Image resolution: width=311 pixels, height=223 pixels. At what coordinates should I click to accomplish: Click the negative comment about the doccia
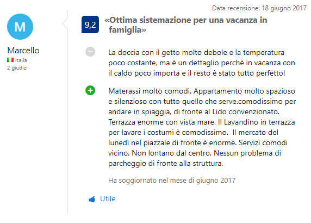click(x=202, y=63)
